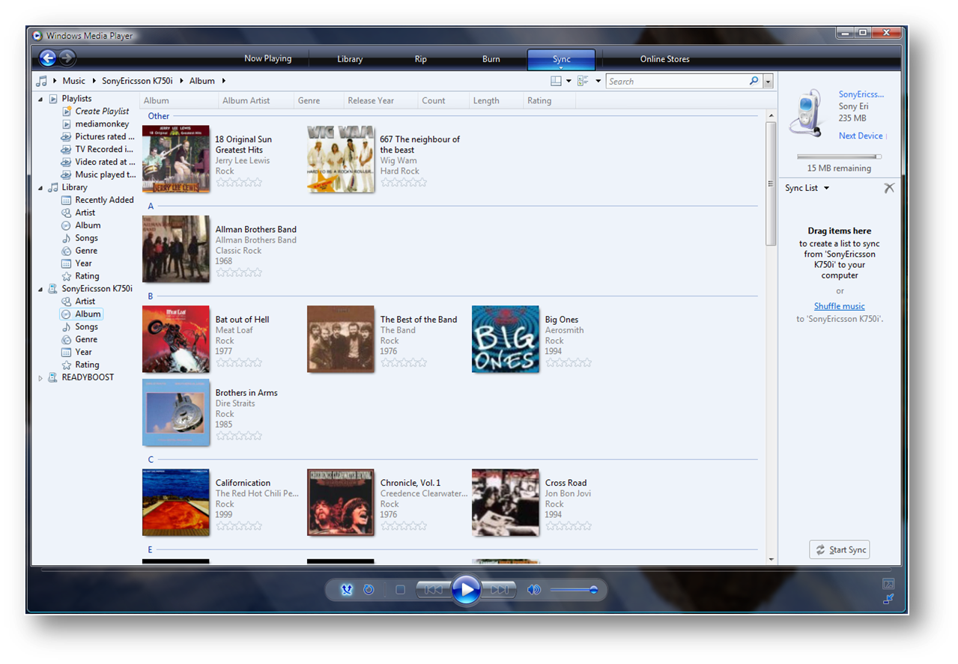Select the Big Ones album cover

coord(506,339)
